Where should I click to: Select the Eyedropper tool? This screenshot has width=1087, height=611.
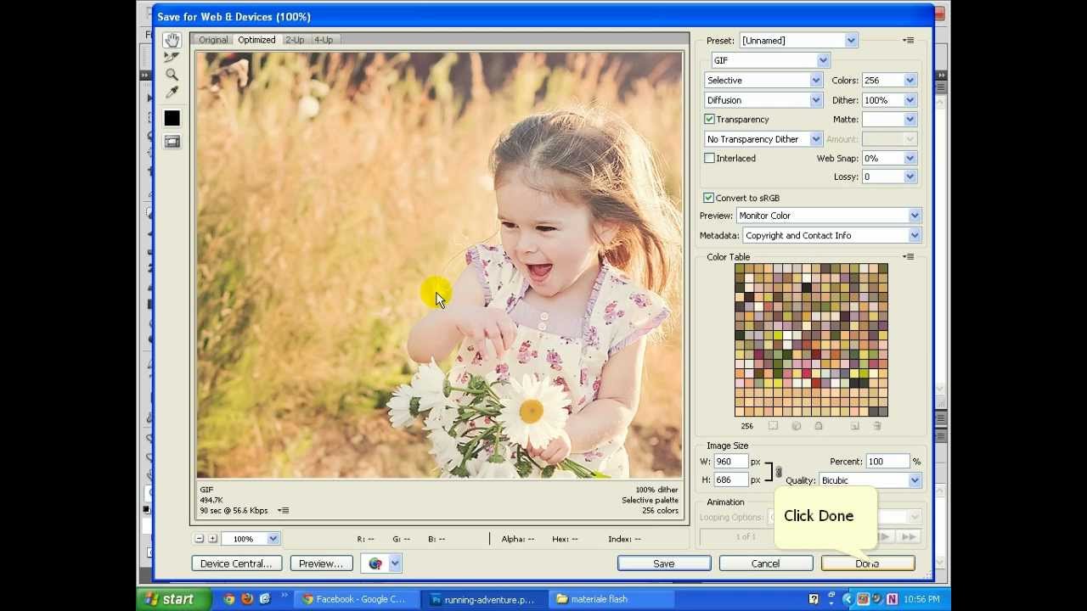(x=172, y=92)
